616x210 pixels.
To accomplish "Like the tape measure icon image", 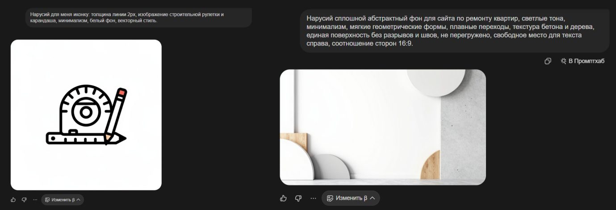I will coord(13,200).
